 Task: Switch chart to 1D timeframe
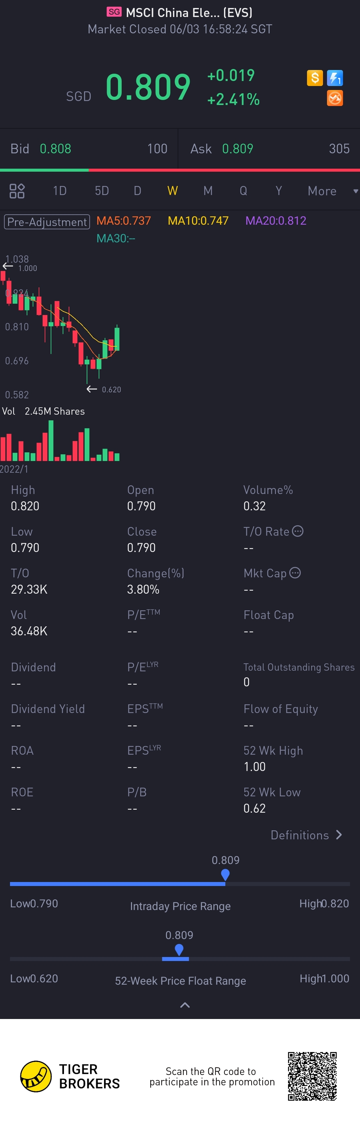[x=60, y=191]
